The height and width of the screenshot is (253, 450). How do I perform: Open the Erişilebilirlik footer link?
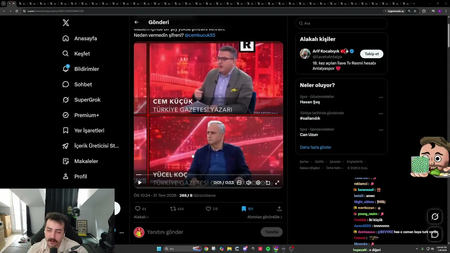[355, 162]
